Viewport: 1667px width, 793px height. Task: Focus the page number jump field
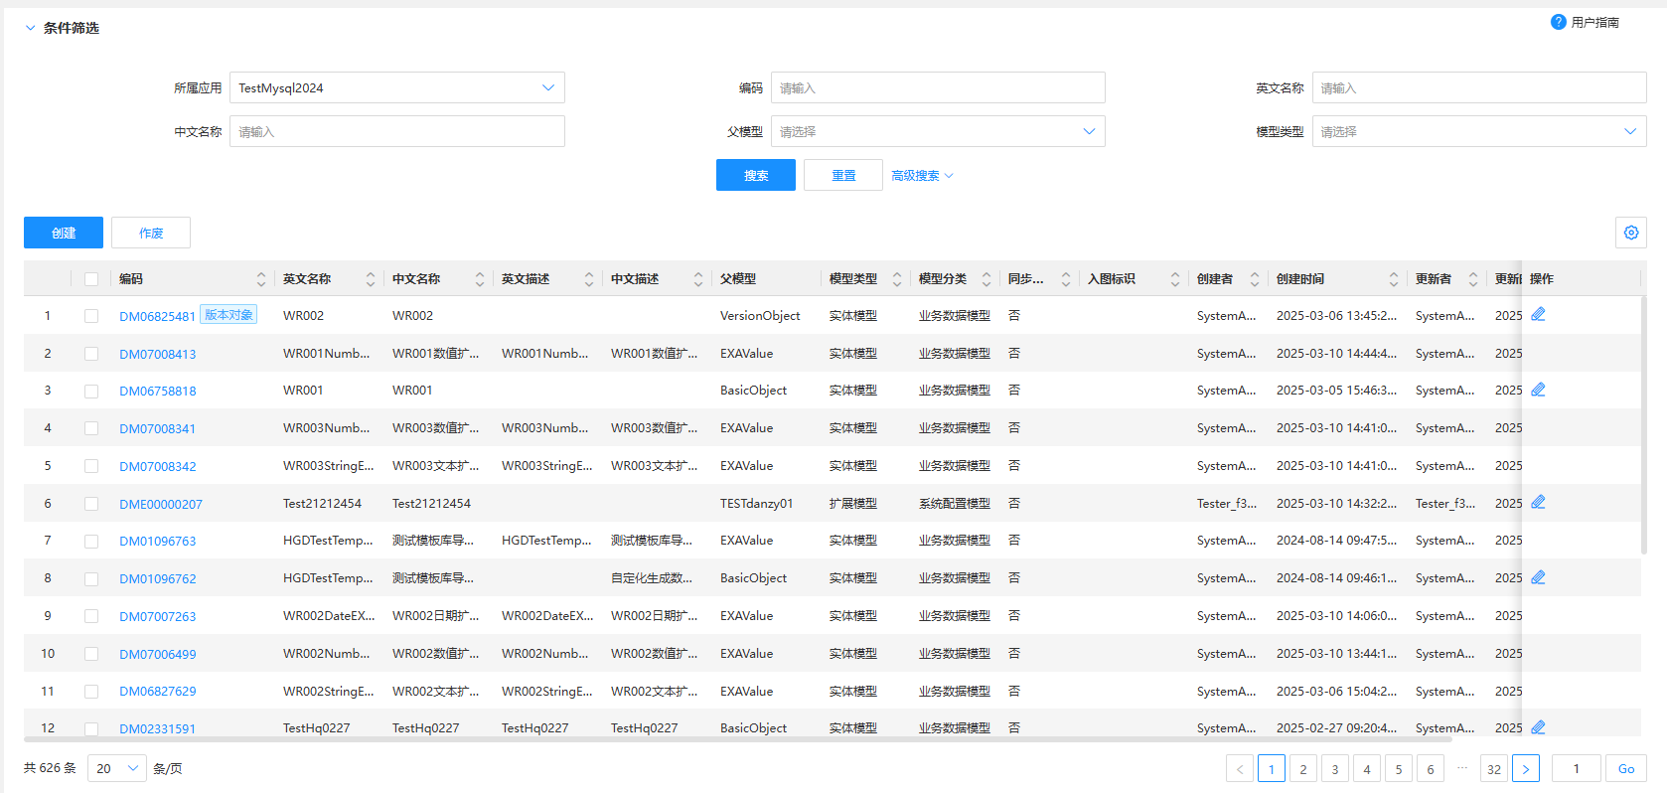click(x=1576, y=768)
